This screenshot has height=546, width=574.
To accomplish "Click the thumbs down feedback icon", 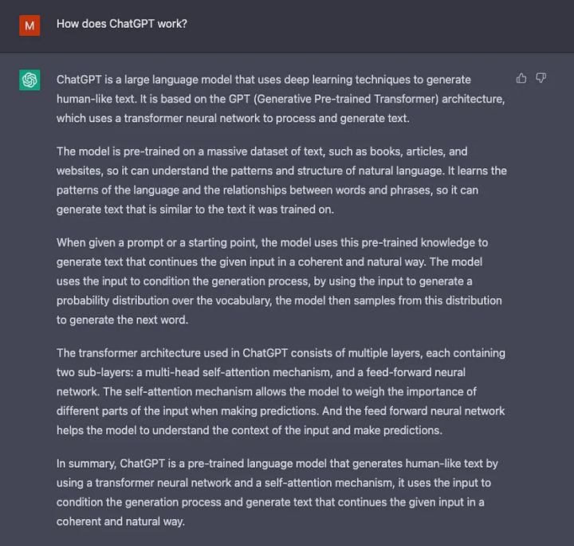I will coord(541,78).
